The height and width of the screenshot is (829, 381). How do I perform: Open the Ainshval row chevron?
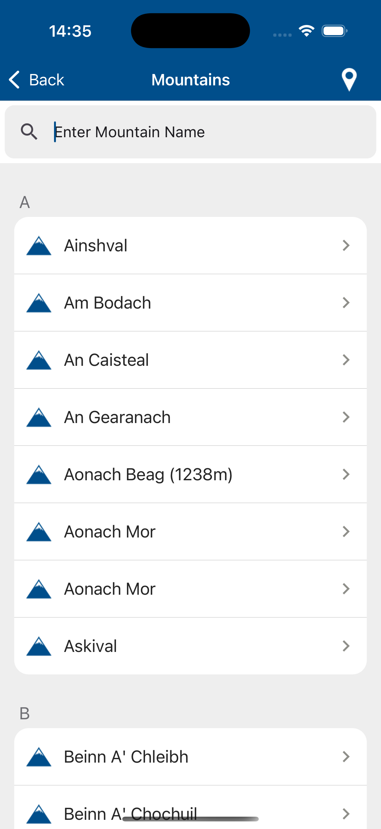coord(346,246)
